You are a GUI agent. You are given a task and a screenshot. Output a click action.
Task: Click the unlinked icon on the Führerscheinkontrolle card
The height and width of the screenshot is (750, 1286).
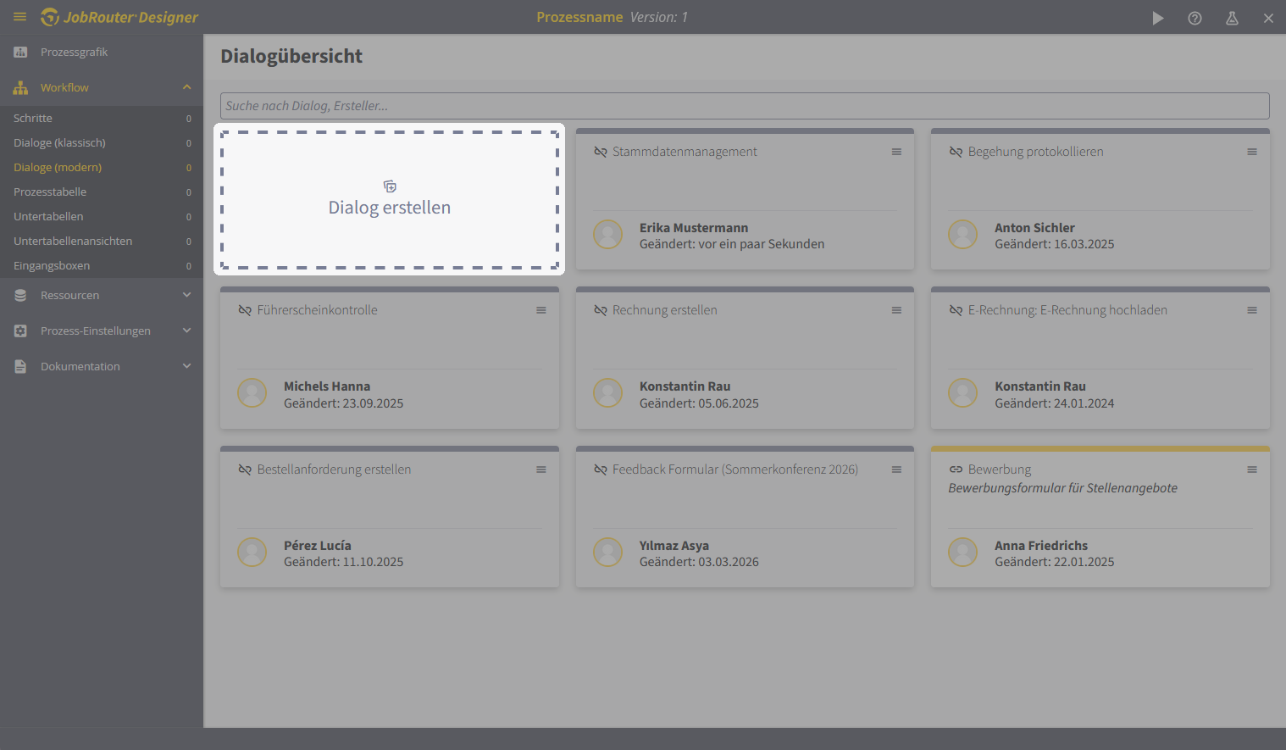[245, 310]
